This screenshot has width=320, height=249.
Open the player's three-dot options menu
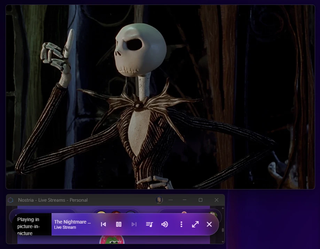coord(181,224)
